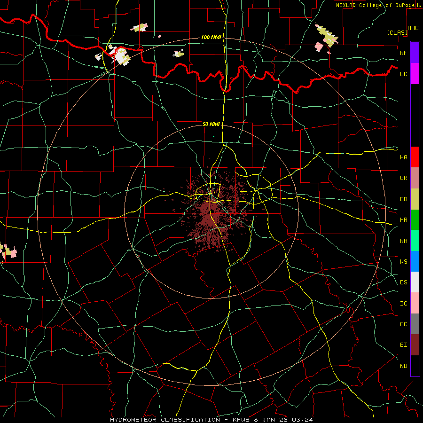
Task: Click the yellow-pink echo near the map's left edge
Action: click(x=8, y=251)
